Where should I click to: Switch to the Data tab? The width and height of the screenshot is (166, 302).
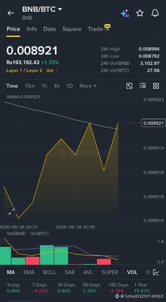point(49,29)
